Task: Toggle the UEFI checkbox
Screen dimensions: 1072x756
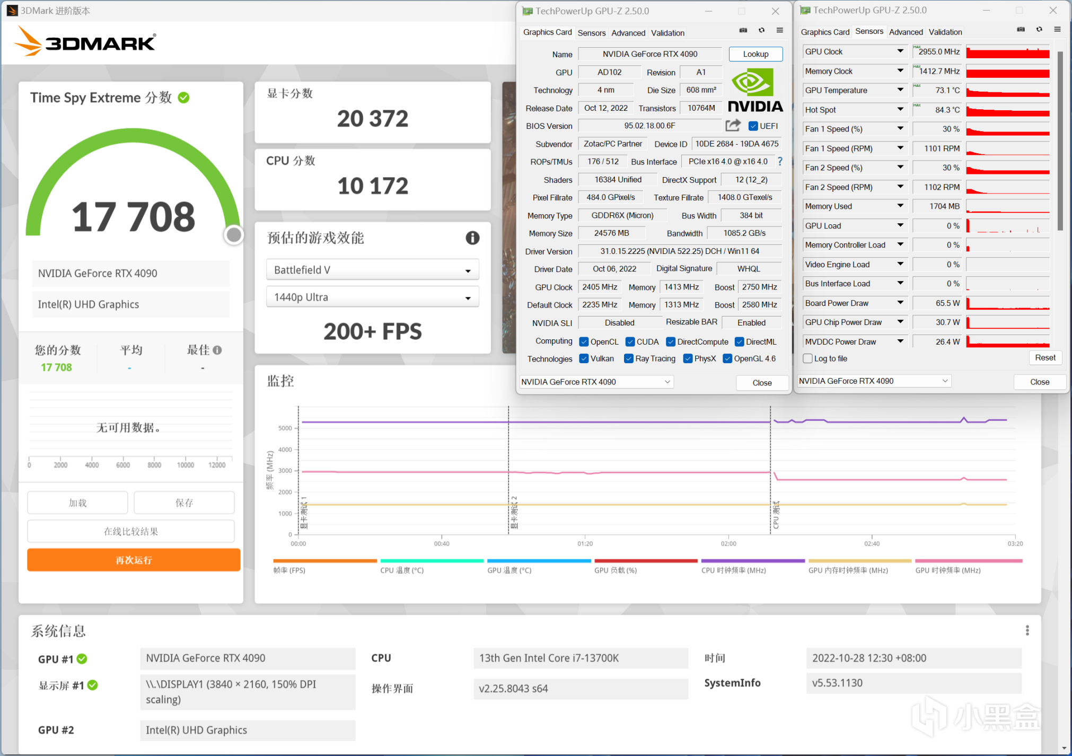Action: (753, 126)
